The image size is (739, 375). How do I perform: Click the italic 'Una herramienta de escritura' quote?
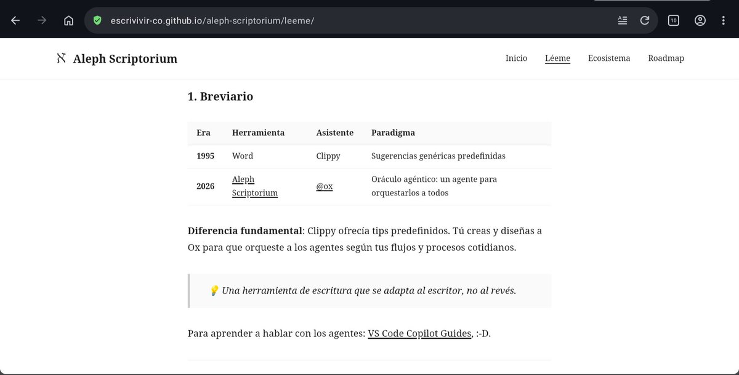tap(369, 290)
